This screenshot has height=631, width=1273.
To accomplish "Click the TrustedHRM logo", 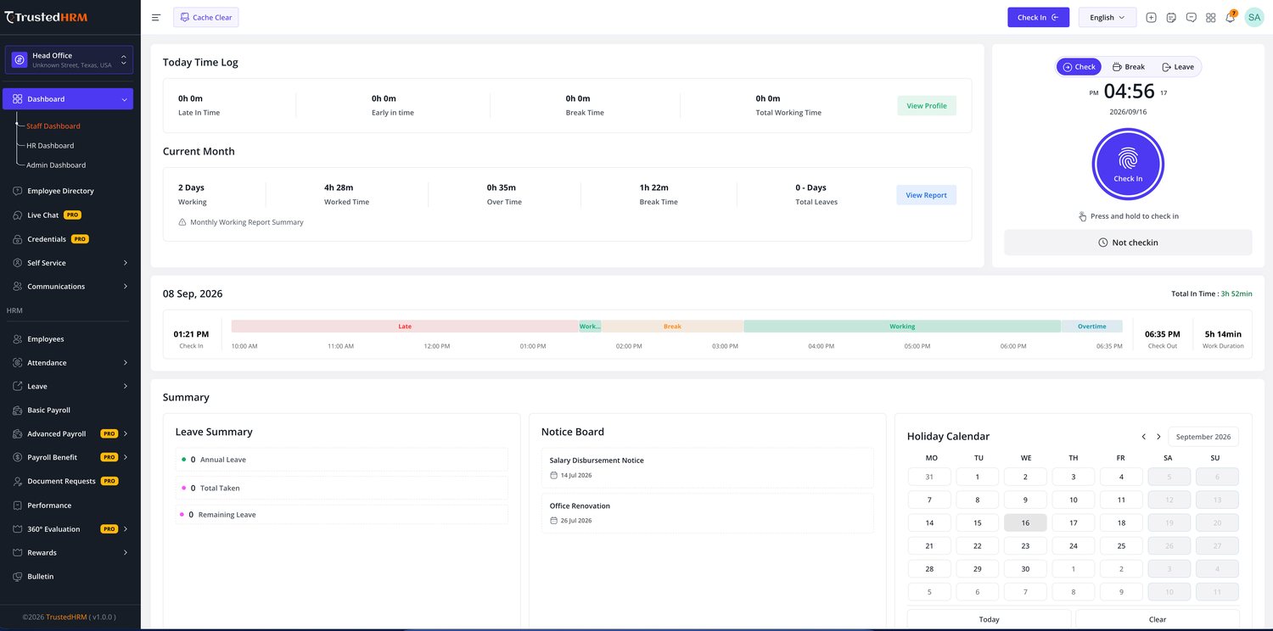I will click(46, 17).
